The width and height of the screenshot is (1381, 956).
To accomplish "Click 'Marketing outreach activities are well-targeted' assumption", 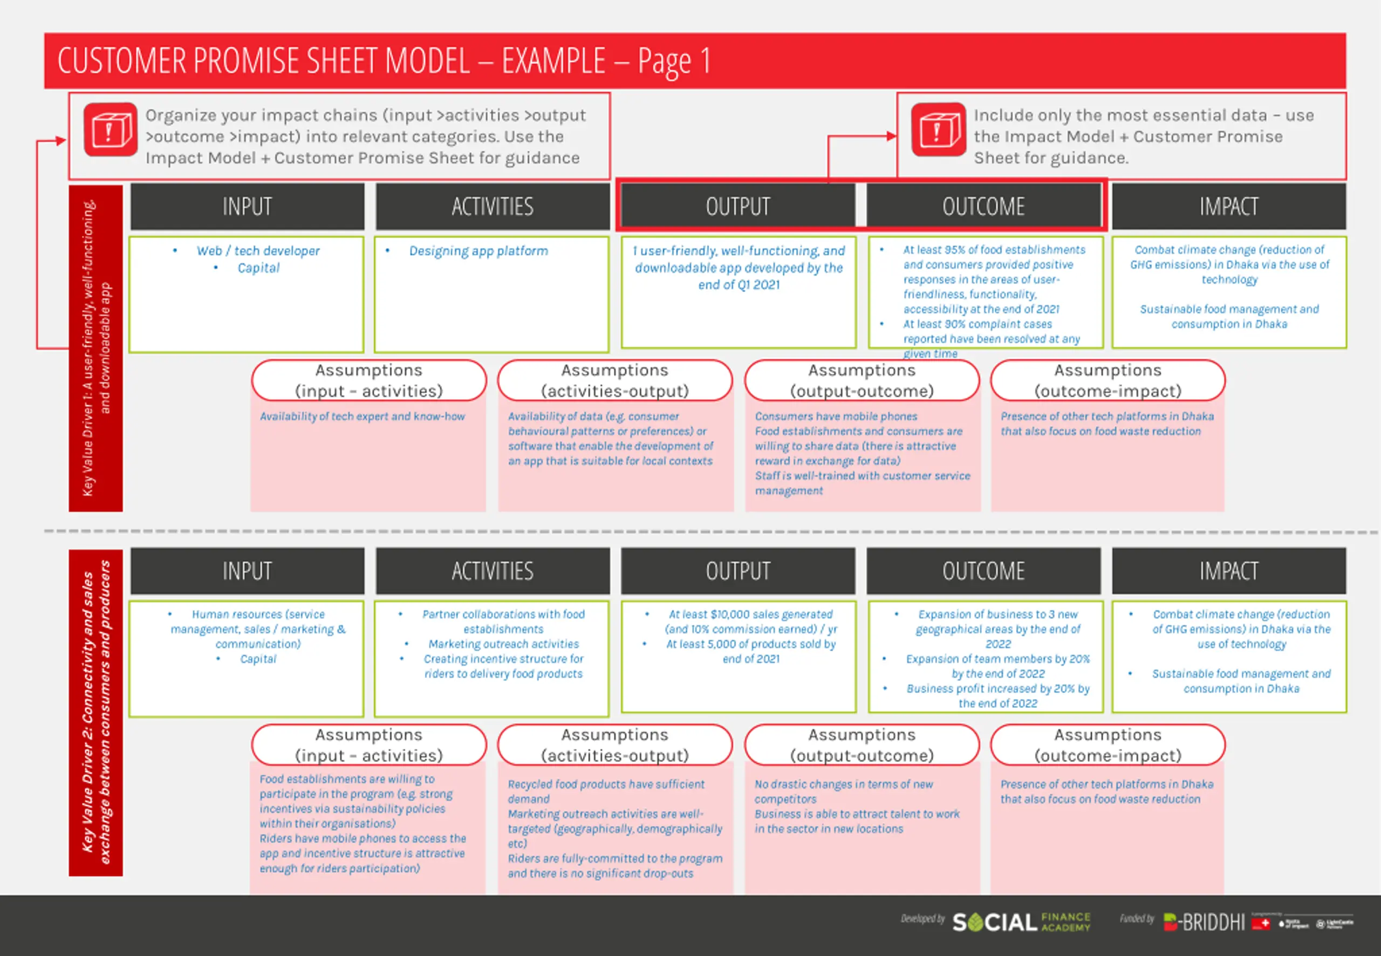I will click(x=615, y=829).
